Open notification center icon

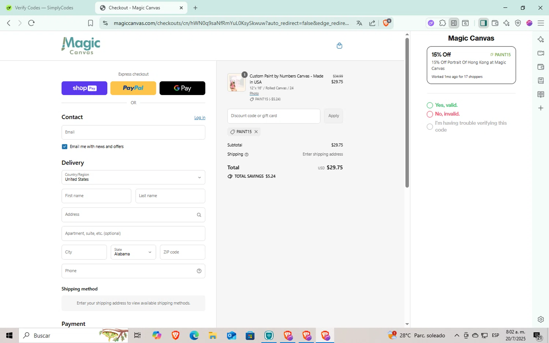537,335
